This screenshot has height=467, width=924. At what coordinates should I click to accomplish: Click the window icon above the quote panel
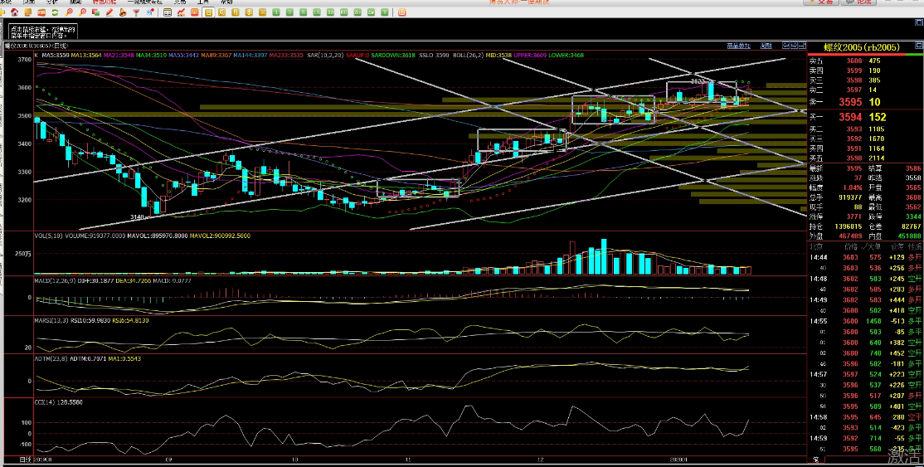(919, 22)
